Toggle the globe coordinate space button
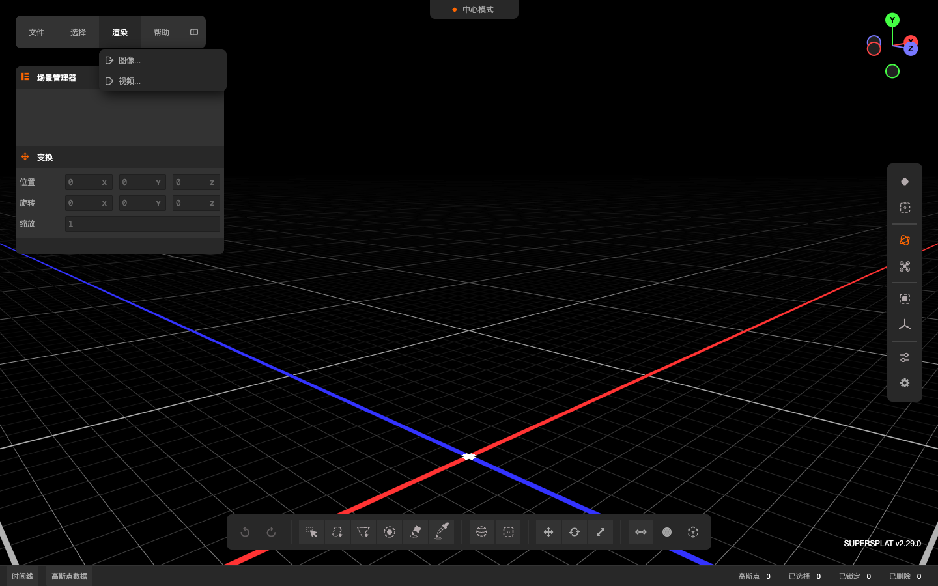Viewport: 938px width, 586px height. [x=667, y=532]
